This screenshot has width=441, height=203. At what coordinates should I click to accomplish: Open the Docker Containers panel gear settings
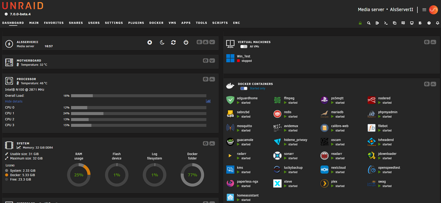(x=427, y=84)
